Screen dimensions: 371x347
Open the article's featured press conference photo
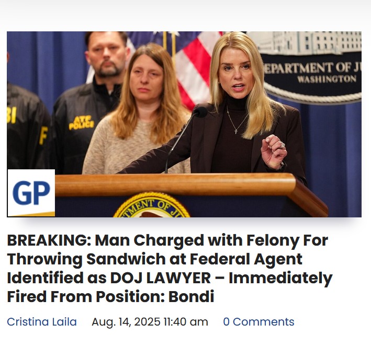(x=184, y=124)
